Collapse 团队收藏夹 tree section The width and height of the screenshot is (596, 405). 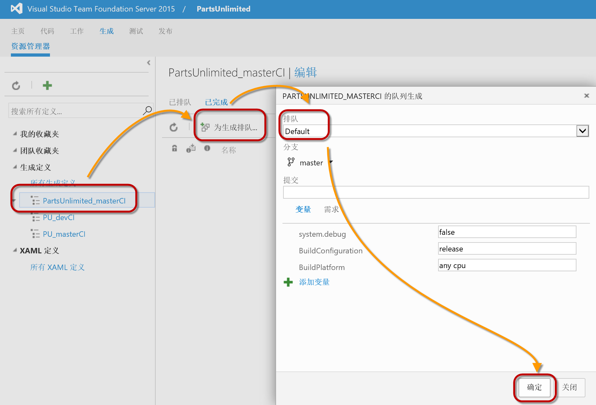tap(15, 150)
